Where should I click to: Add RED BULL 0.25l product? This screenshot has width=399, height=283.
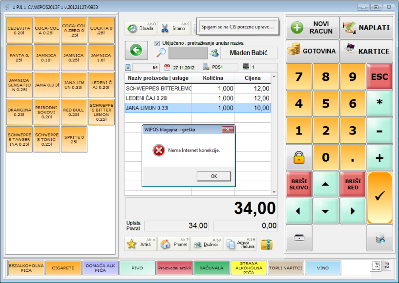[74, 111]
